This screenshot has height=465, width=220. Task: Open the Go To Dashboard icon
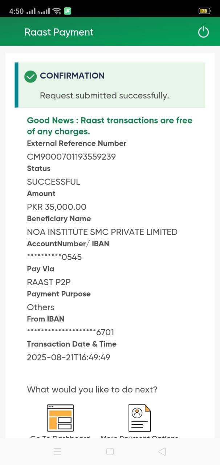coord(60,418)
